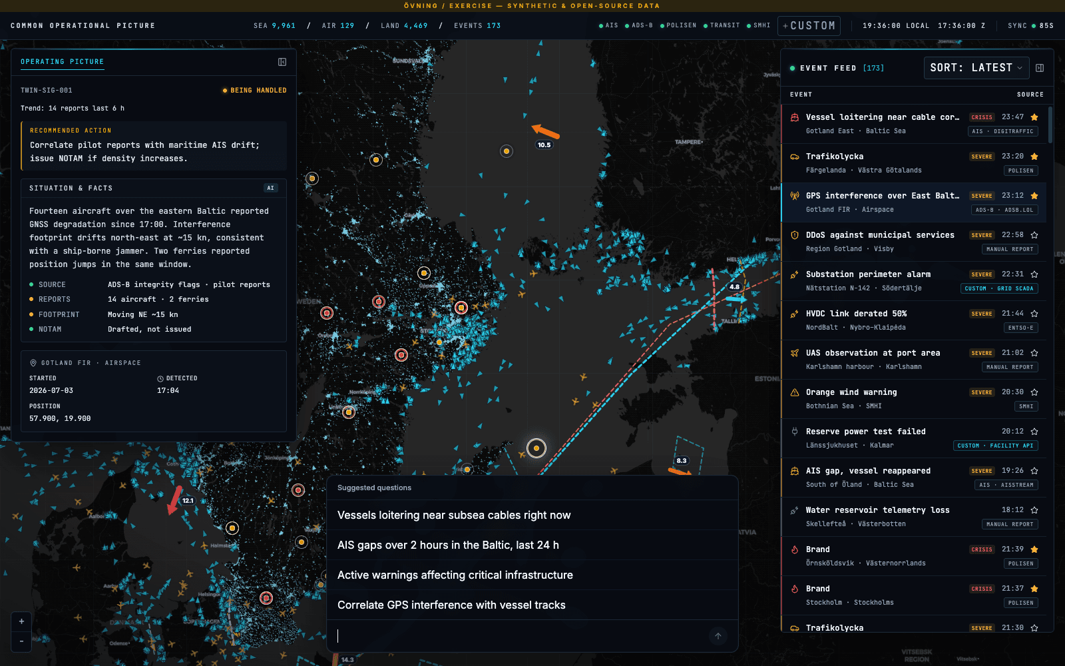Viewport: 1065px width, 666px height.
Task: Unstar the GPS interference event
Action: coord(1034,196)
